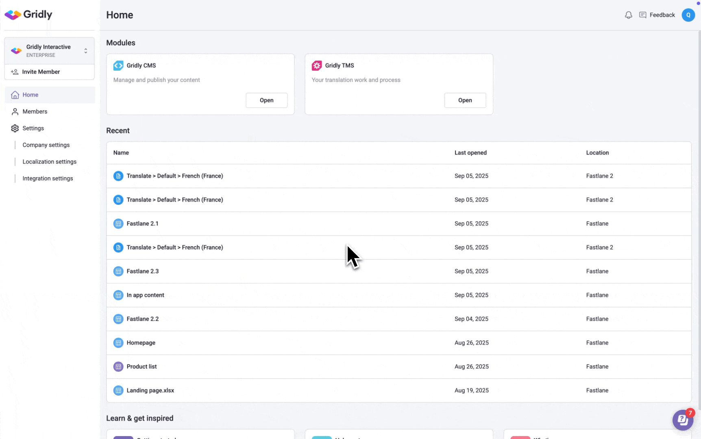Click the Feedback speech icon
The width and height of the screenshot is (701, 439).
642,15
